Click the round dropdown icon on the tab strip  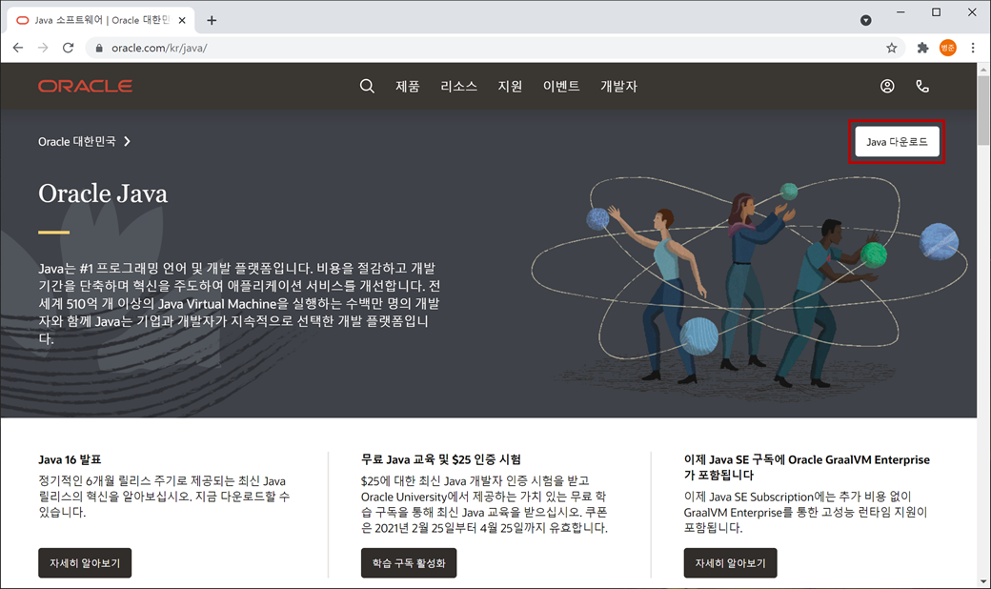(866, 20)
